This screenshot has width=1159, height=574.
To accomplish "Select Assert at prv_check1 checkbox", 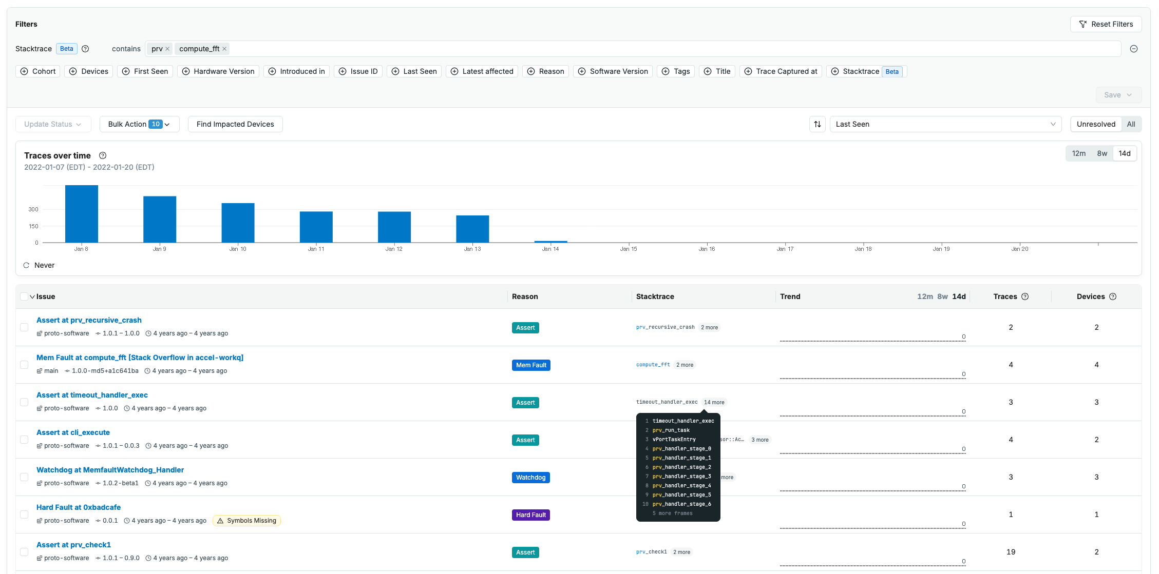I will (x=24, y=552).
